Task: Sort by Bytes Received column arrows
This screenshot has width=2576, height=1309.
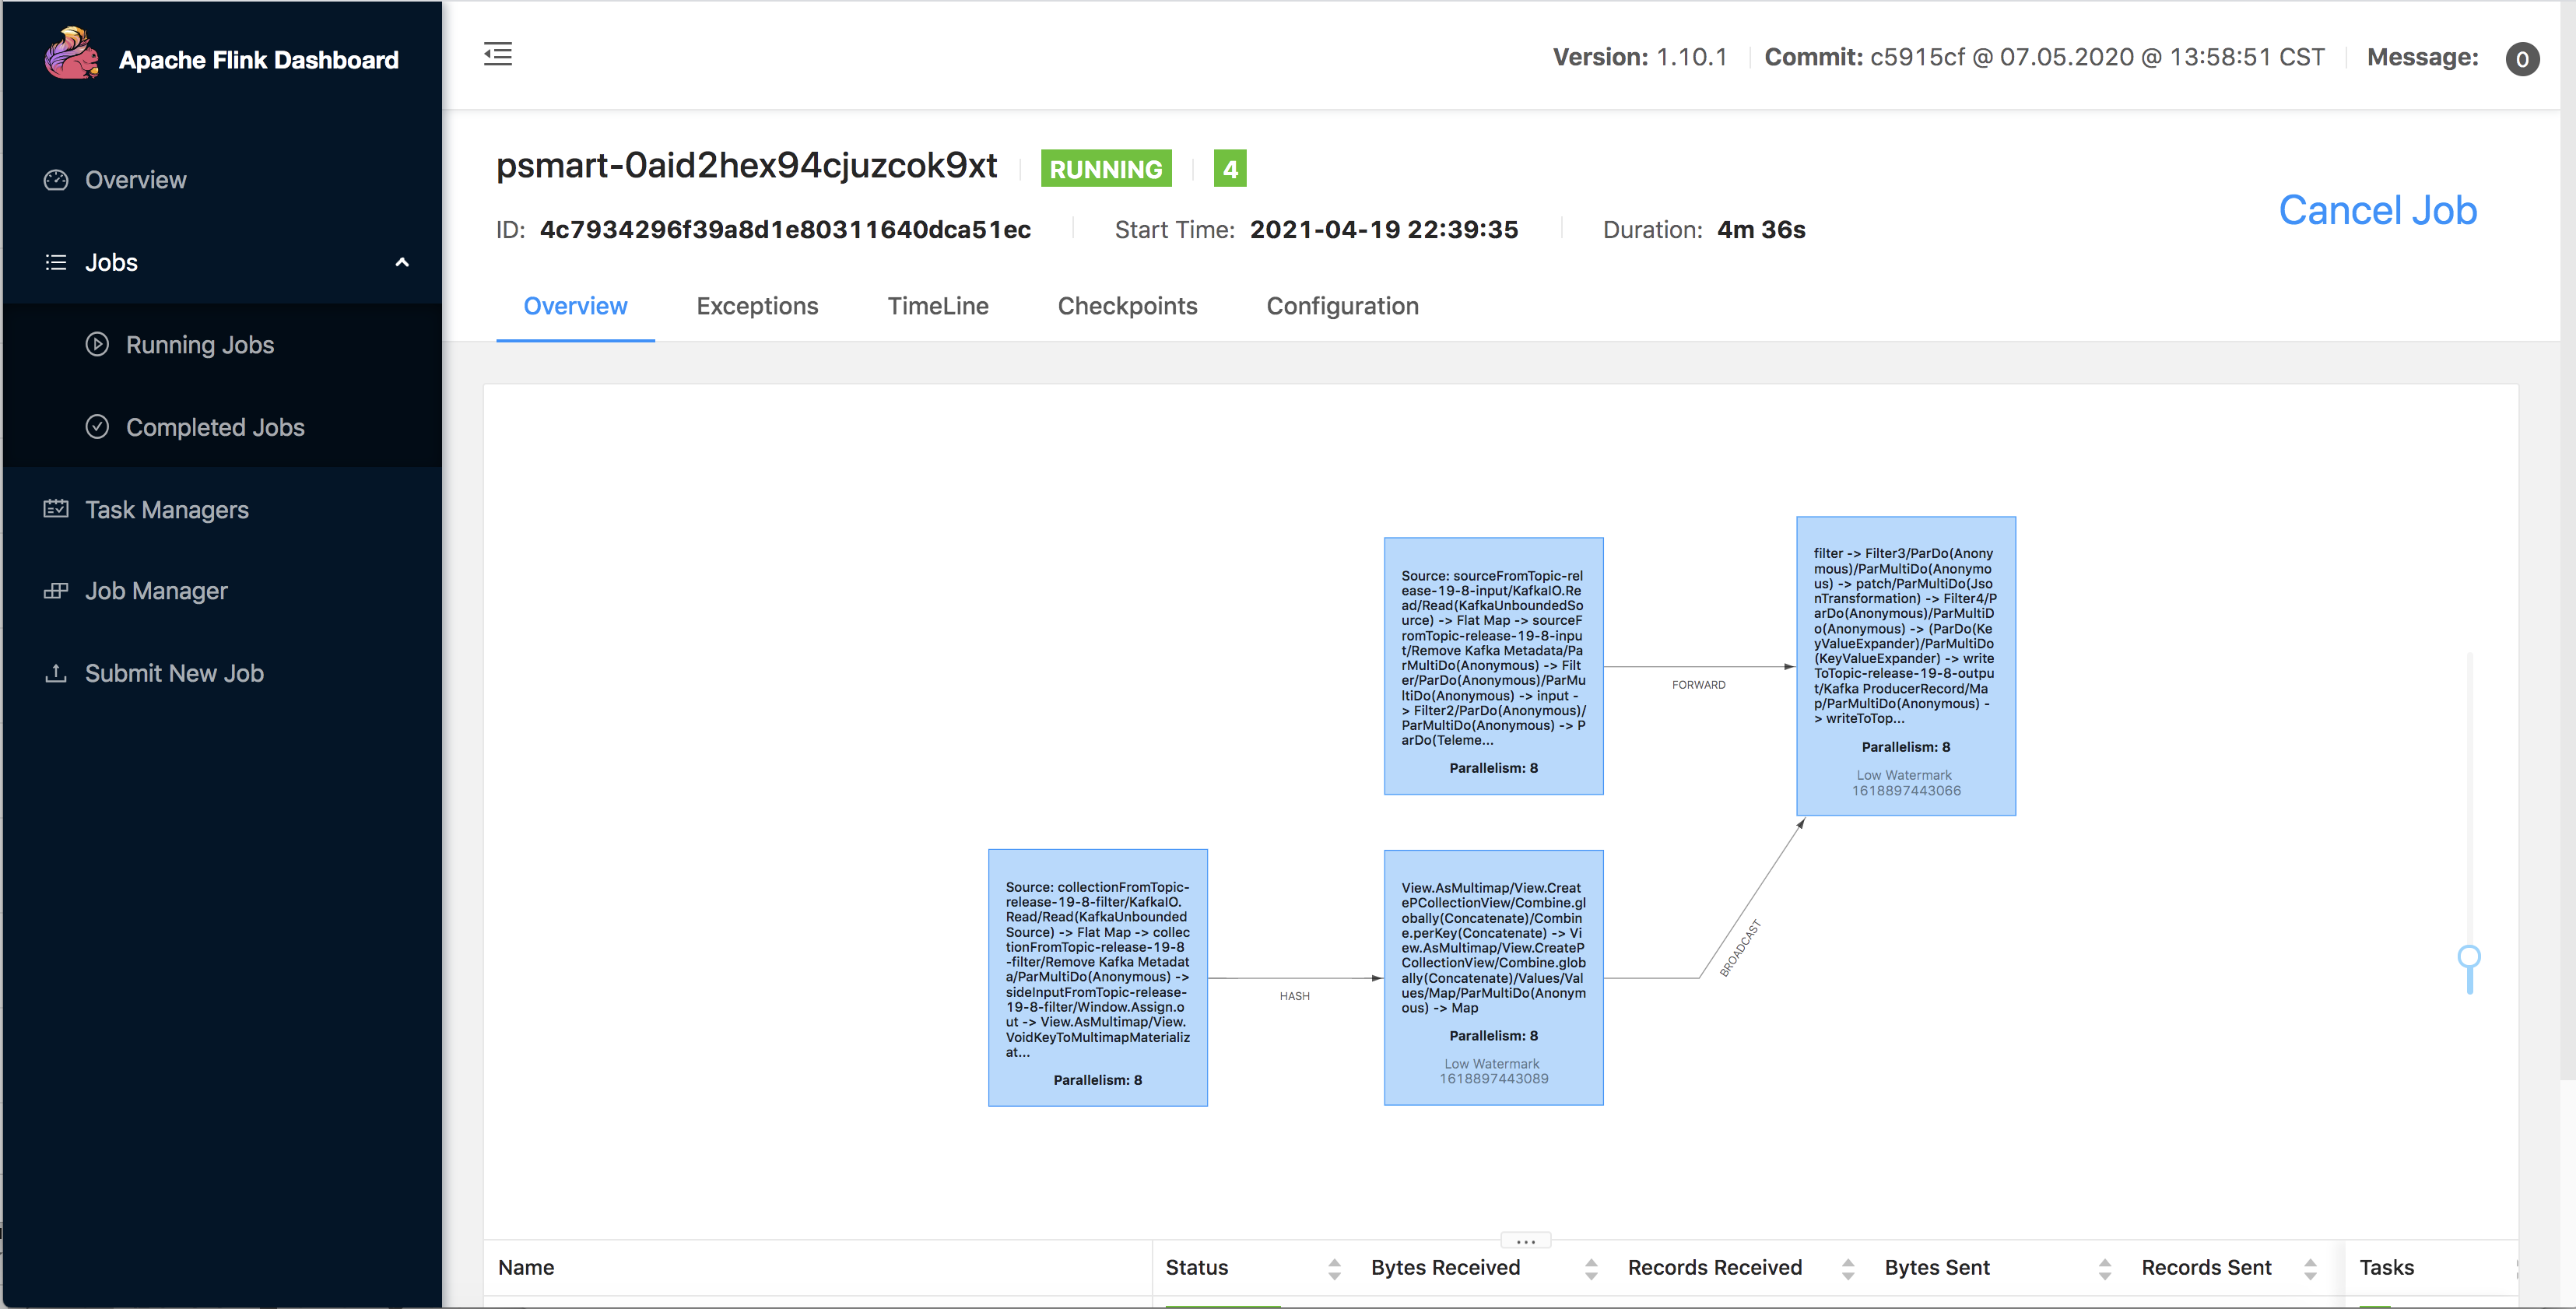Action: pos(1591,1269)
